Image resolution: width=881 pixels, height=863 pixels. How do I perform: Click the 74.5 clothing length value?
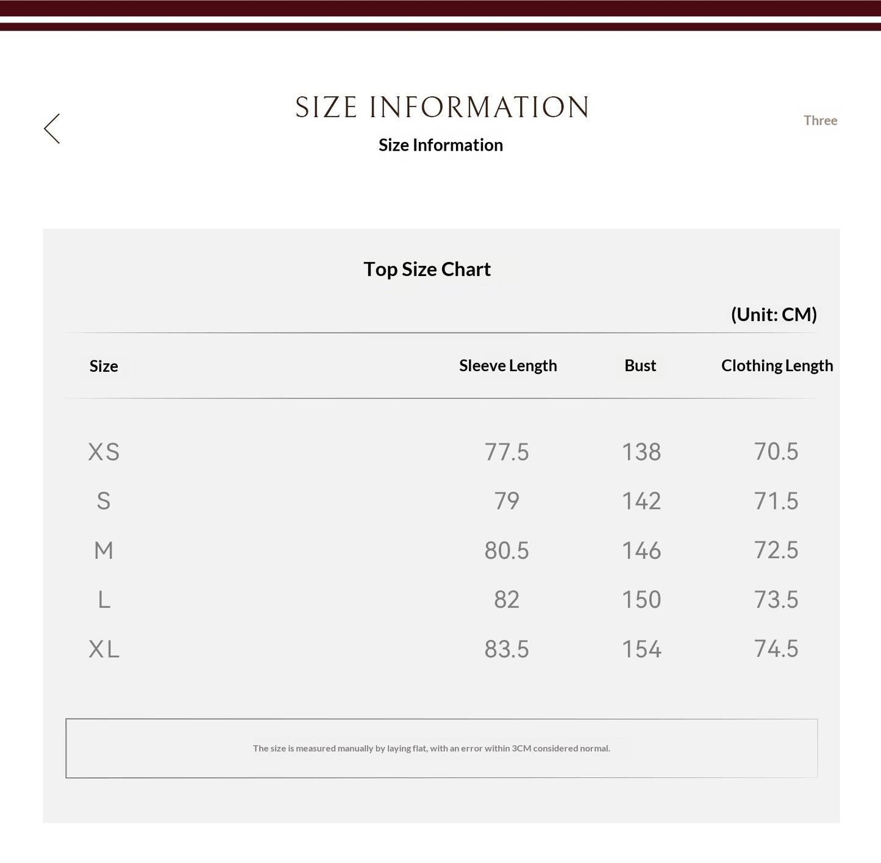[776, 649]
